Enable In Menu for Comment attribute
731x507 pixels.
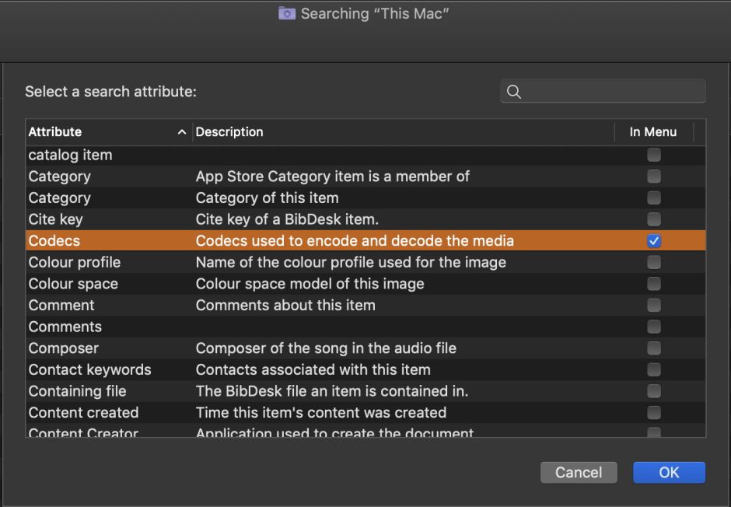click(x=652, y=305)
